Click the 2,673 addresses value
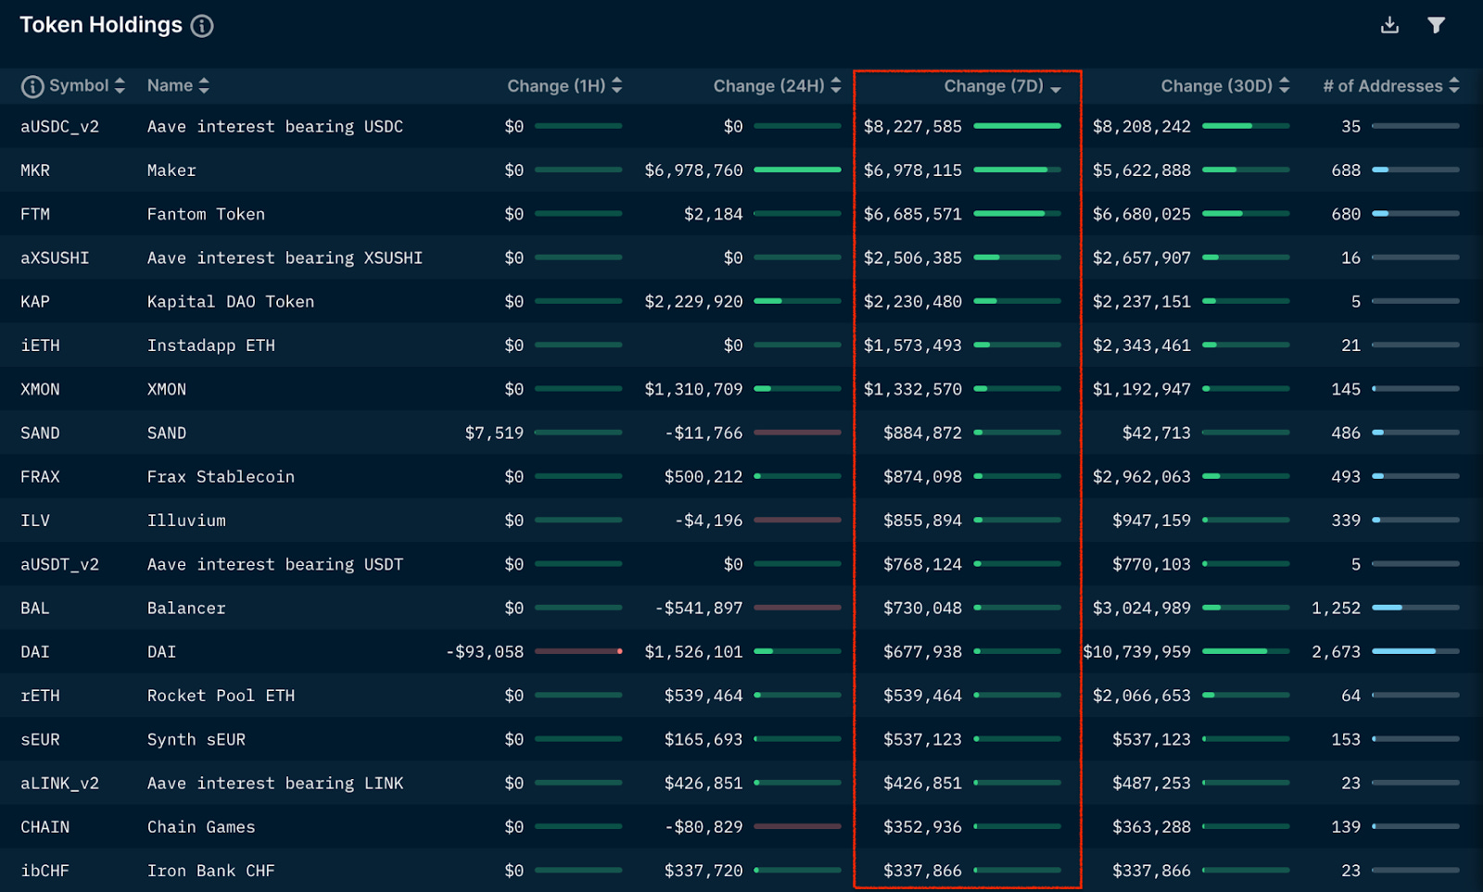Image resolution: width=1483 pixels, height=892 pixels. tap(1337, 652)
